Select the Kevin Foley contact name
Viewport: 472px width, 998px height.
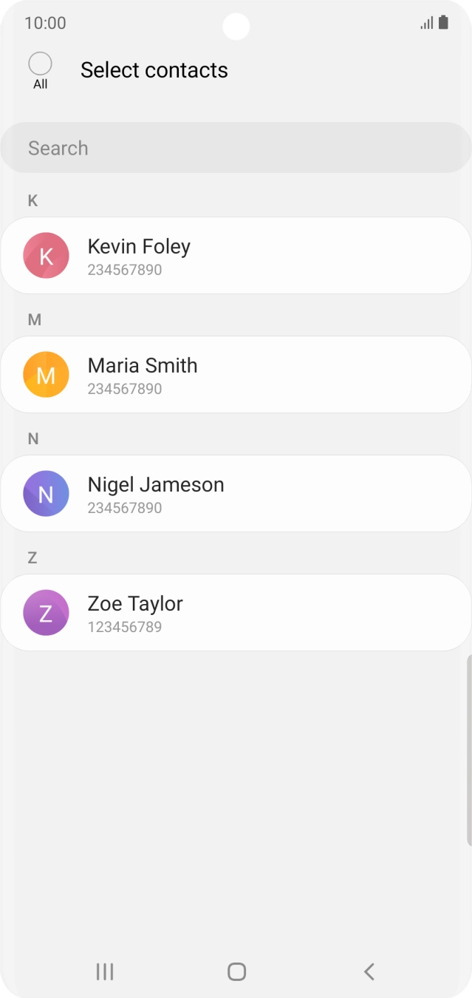pyautogui.click(x=139, y=247)
